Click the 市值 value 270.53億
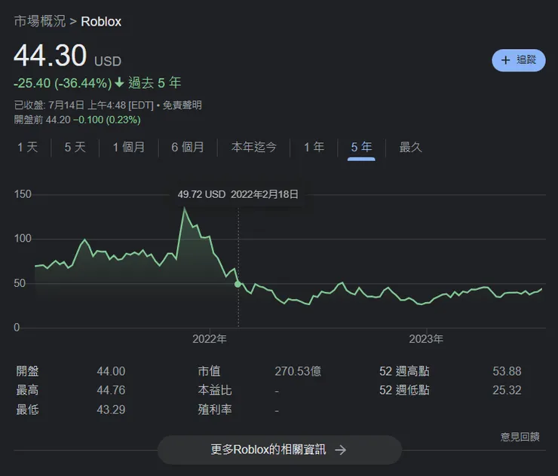 (298, 371)
